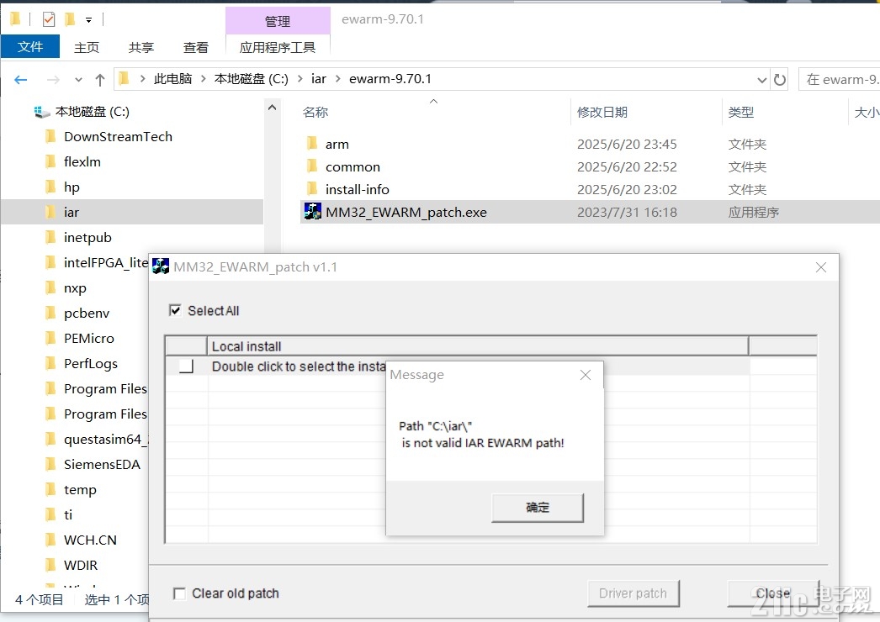Sort by 修改日期 column header

(x=602, y=112)
